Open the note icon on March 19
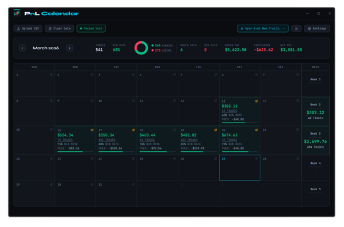This screenshot has height=227, width=344. [x=216, y=130]
